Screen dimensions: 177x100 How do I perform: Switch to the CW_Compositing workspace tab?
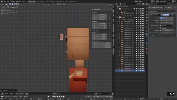70,2
